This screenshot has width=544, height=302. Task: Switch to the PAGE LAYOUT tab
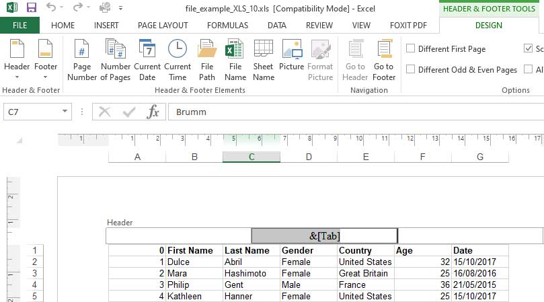tap(163, 26)
